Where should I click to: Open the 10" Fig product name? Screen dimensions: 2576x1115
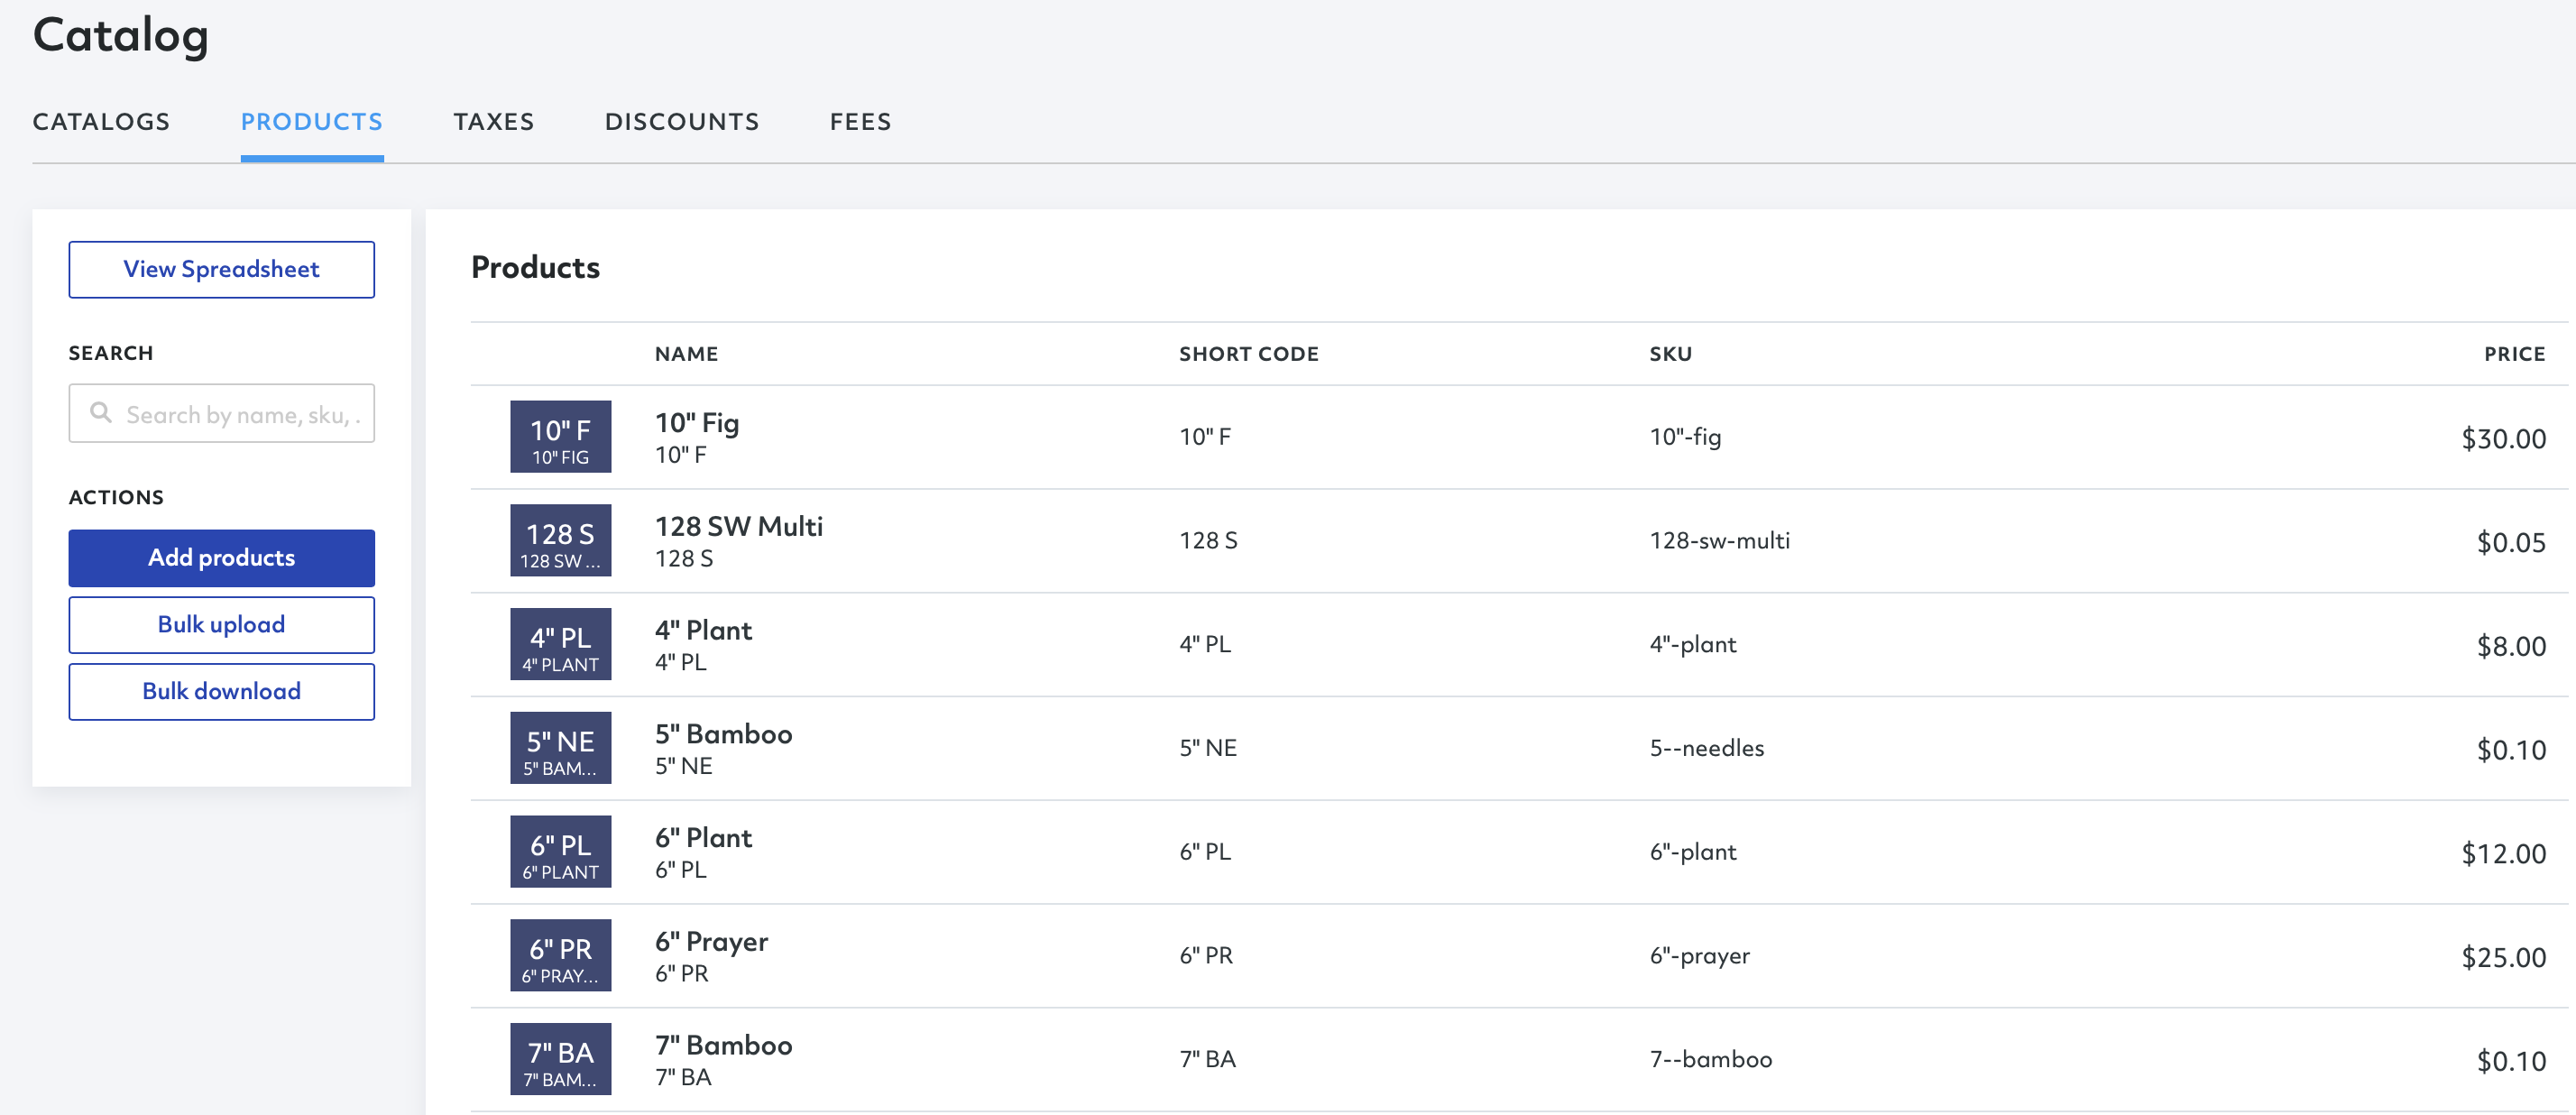[x=697, y=423]
